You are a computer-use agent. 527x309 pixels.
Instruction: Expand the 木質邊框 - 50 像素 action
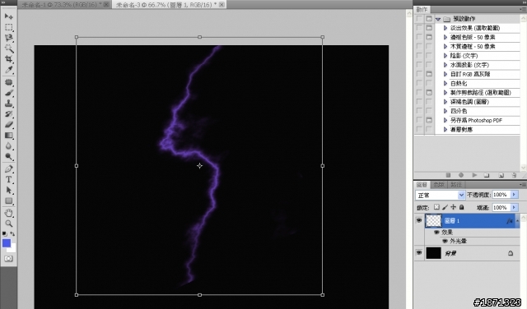[x=445, y=46]
